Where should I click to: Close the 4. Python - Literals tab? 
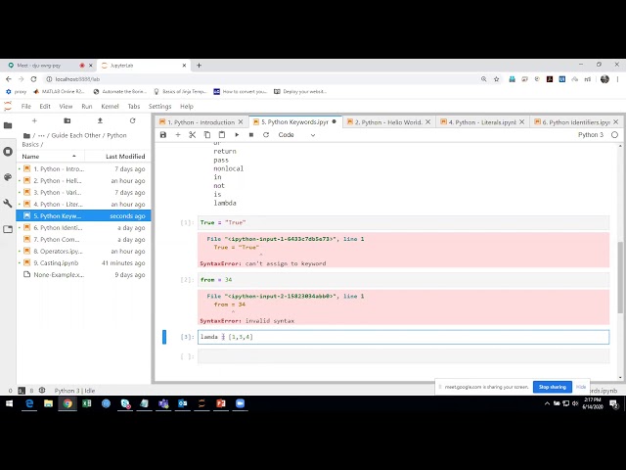tap(521, 121)
